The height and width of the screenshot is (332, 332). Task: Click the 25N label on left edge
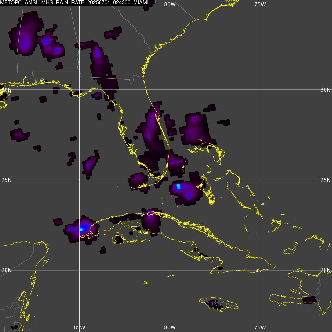[6, 180]
